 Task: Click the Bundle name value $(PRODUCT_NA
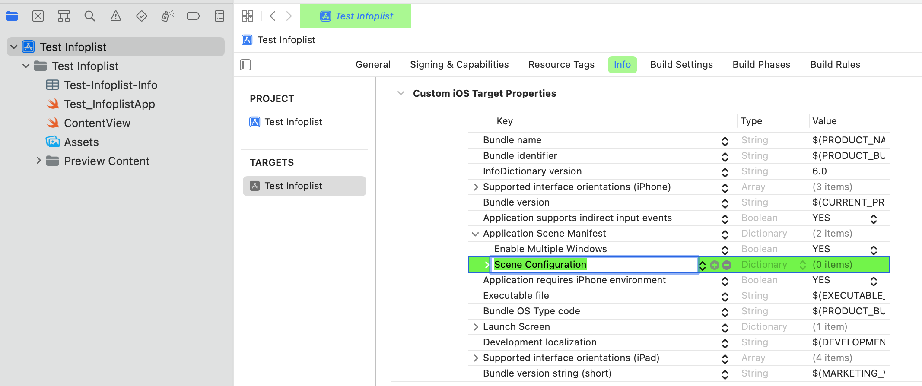[x=848, y=140]
